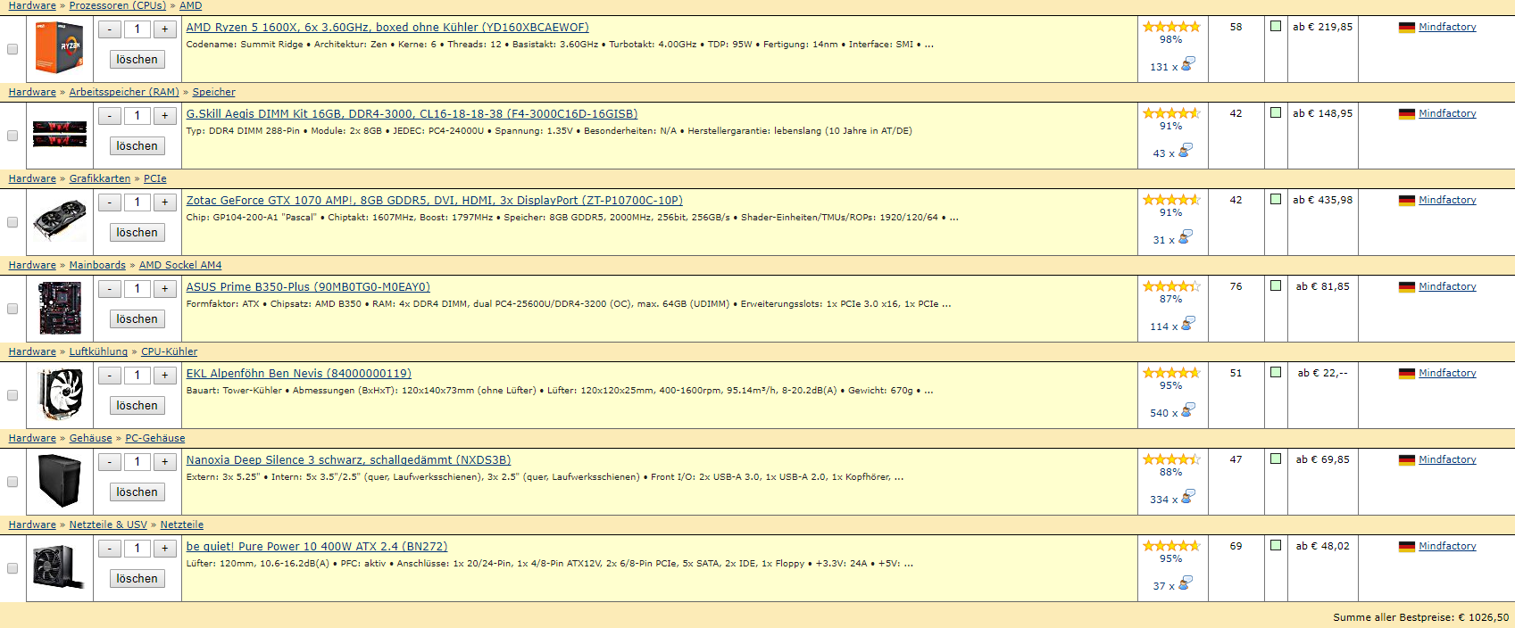Image resolution: width=1515 pixels, height=628 pixels.
Task: Open the Arbeitsspeicher (RAM) breadcrumb category
Action: click(124, 92)
